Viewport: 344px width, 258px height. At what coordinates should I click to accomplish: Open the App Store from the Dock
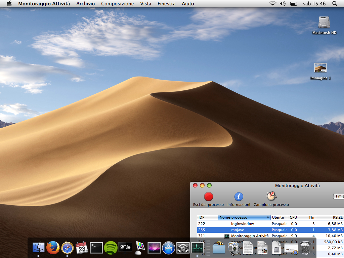pos(168,248)
